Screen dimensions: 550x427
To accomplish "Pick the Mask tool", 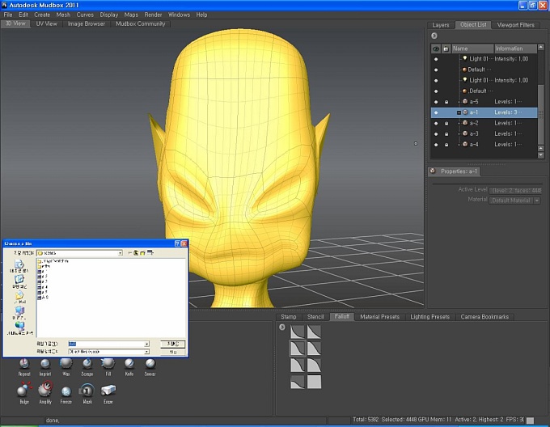I will pos(87,391).
